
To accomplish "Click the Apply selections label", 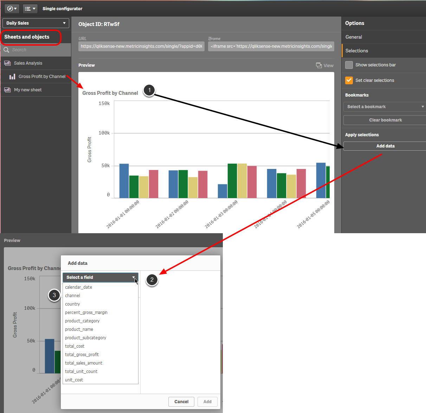I will point(362,135).
